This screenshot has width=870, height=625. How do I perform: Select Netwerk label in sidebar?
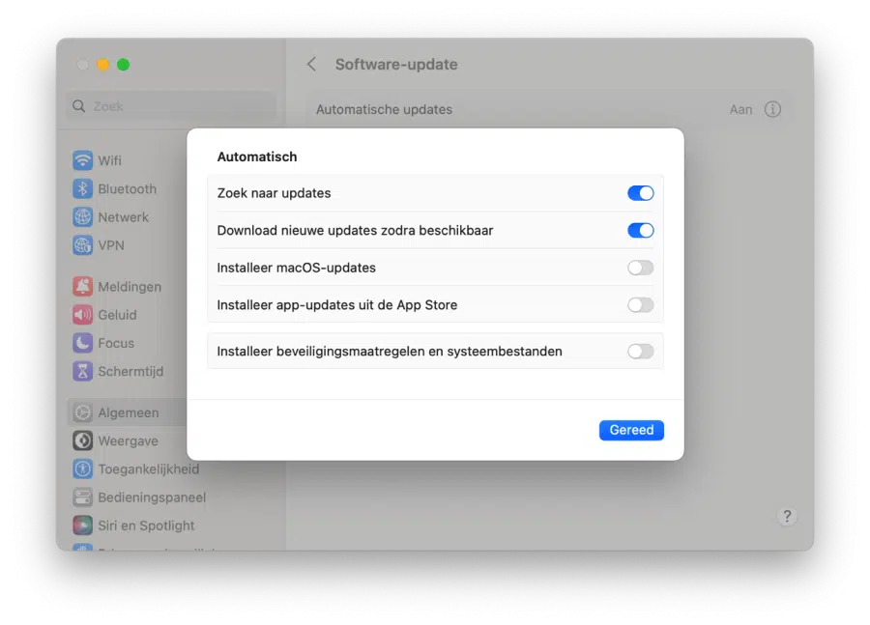(123, 216)
